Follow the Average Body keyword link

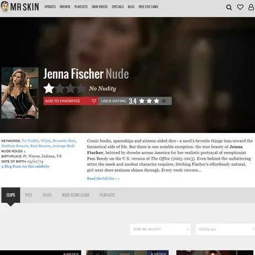64,146
